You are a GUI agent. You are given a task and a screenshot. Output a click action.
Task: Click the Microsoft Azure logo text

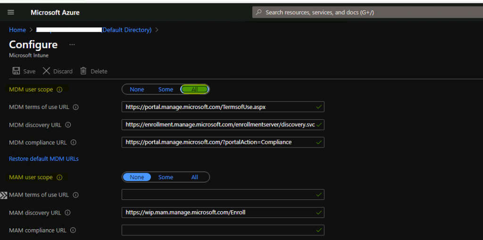click(x=55, y=13)
